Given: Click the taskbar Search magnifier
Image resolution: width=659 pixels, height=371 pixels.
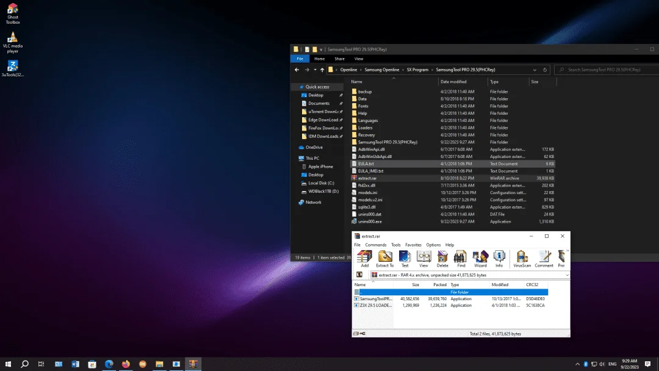Looking at the screenshot, I should pos(25,364).
